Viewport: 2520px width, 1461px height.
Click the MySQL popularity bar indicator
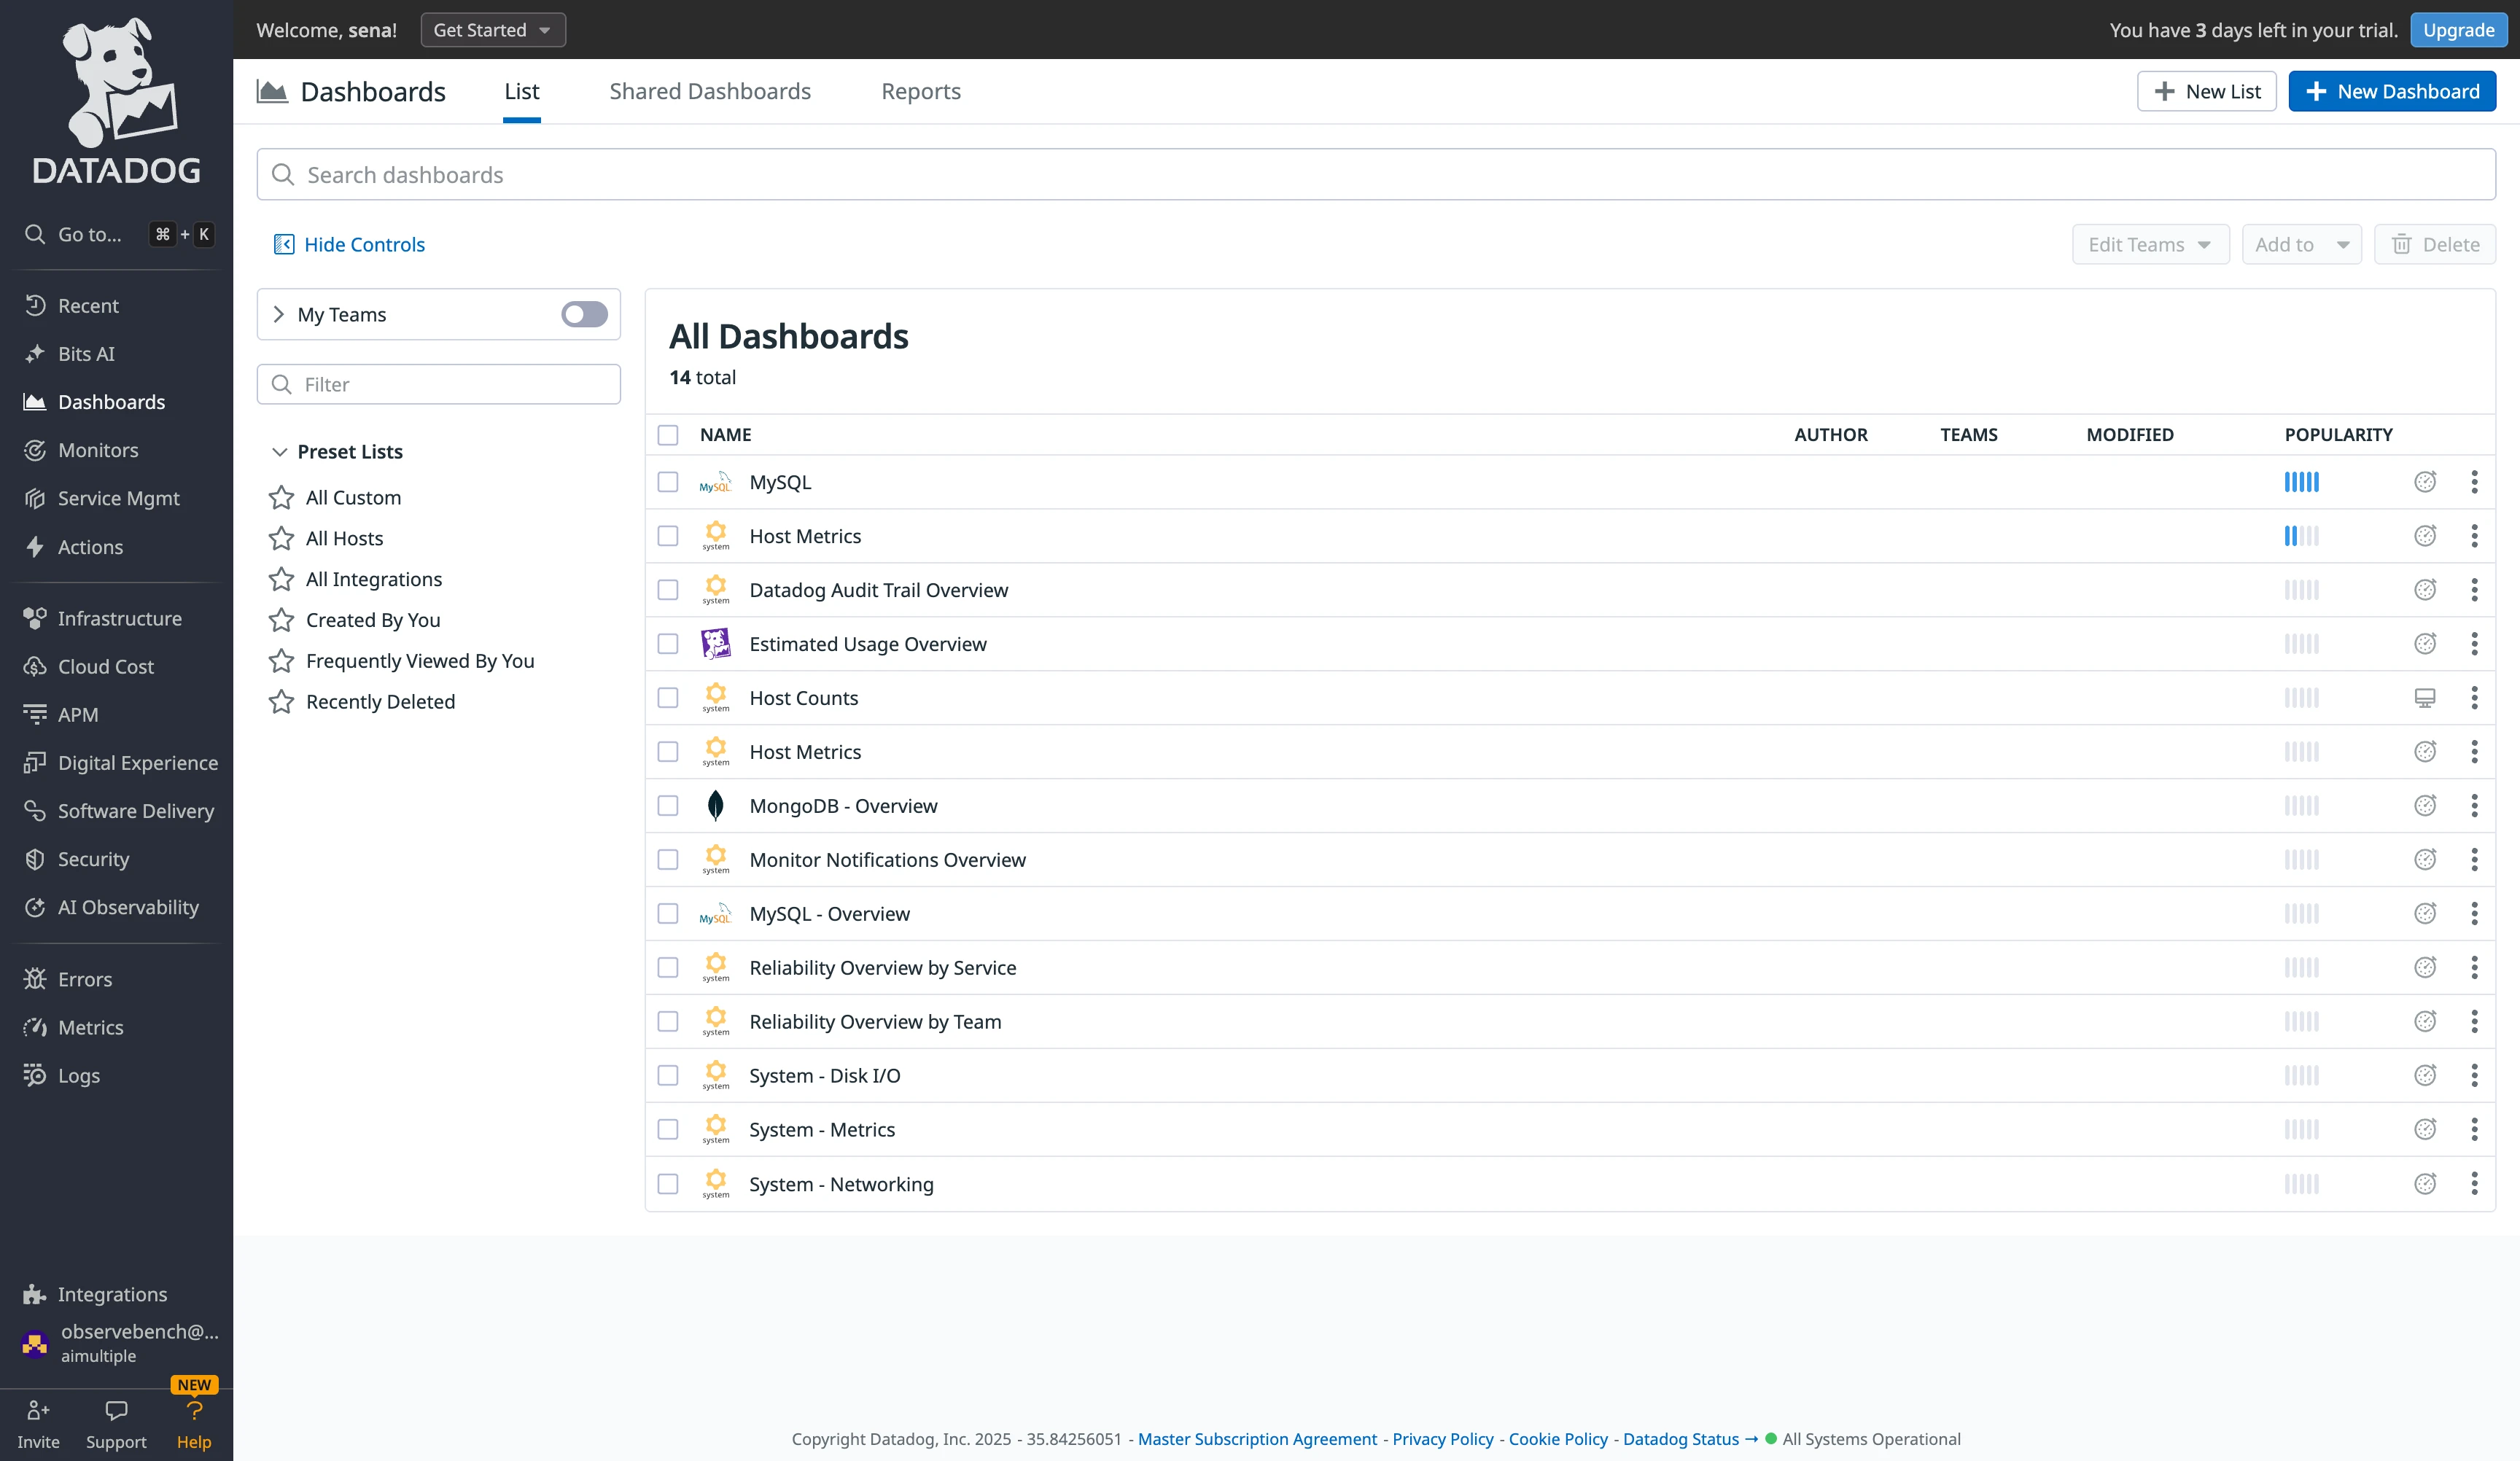(x=2301, y=482)
